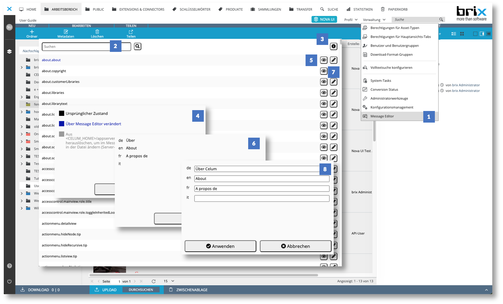503x304 pixels.
Task: View actionmenu.listview.tip with its eye icon
Action: pyautogui.click(x=324, y=256)
